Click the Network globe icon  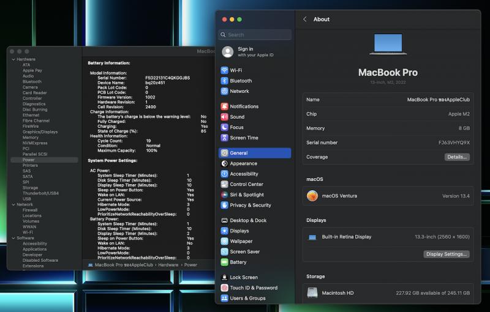[x=224, y=91]
